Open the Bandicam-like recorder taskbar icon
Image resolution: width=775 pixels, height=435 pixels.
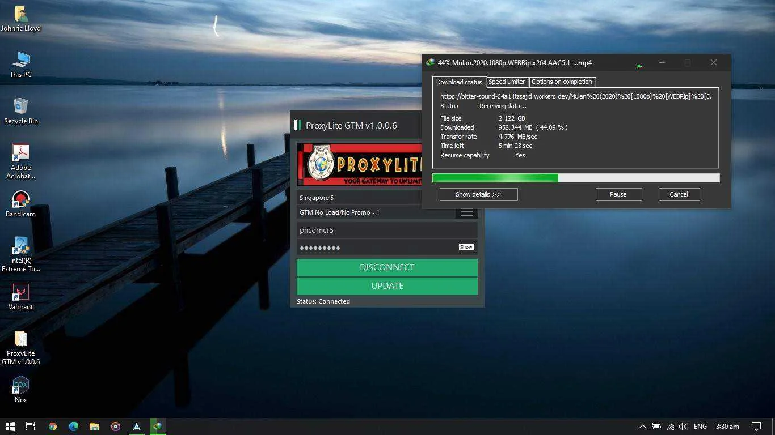click(x=116, y=427)
